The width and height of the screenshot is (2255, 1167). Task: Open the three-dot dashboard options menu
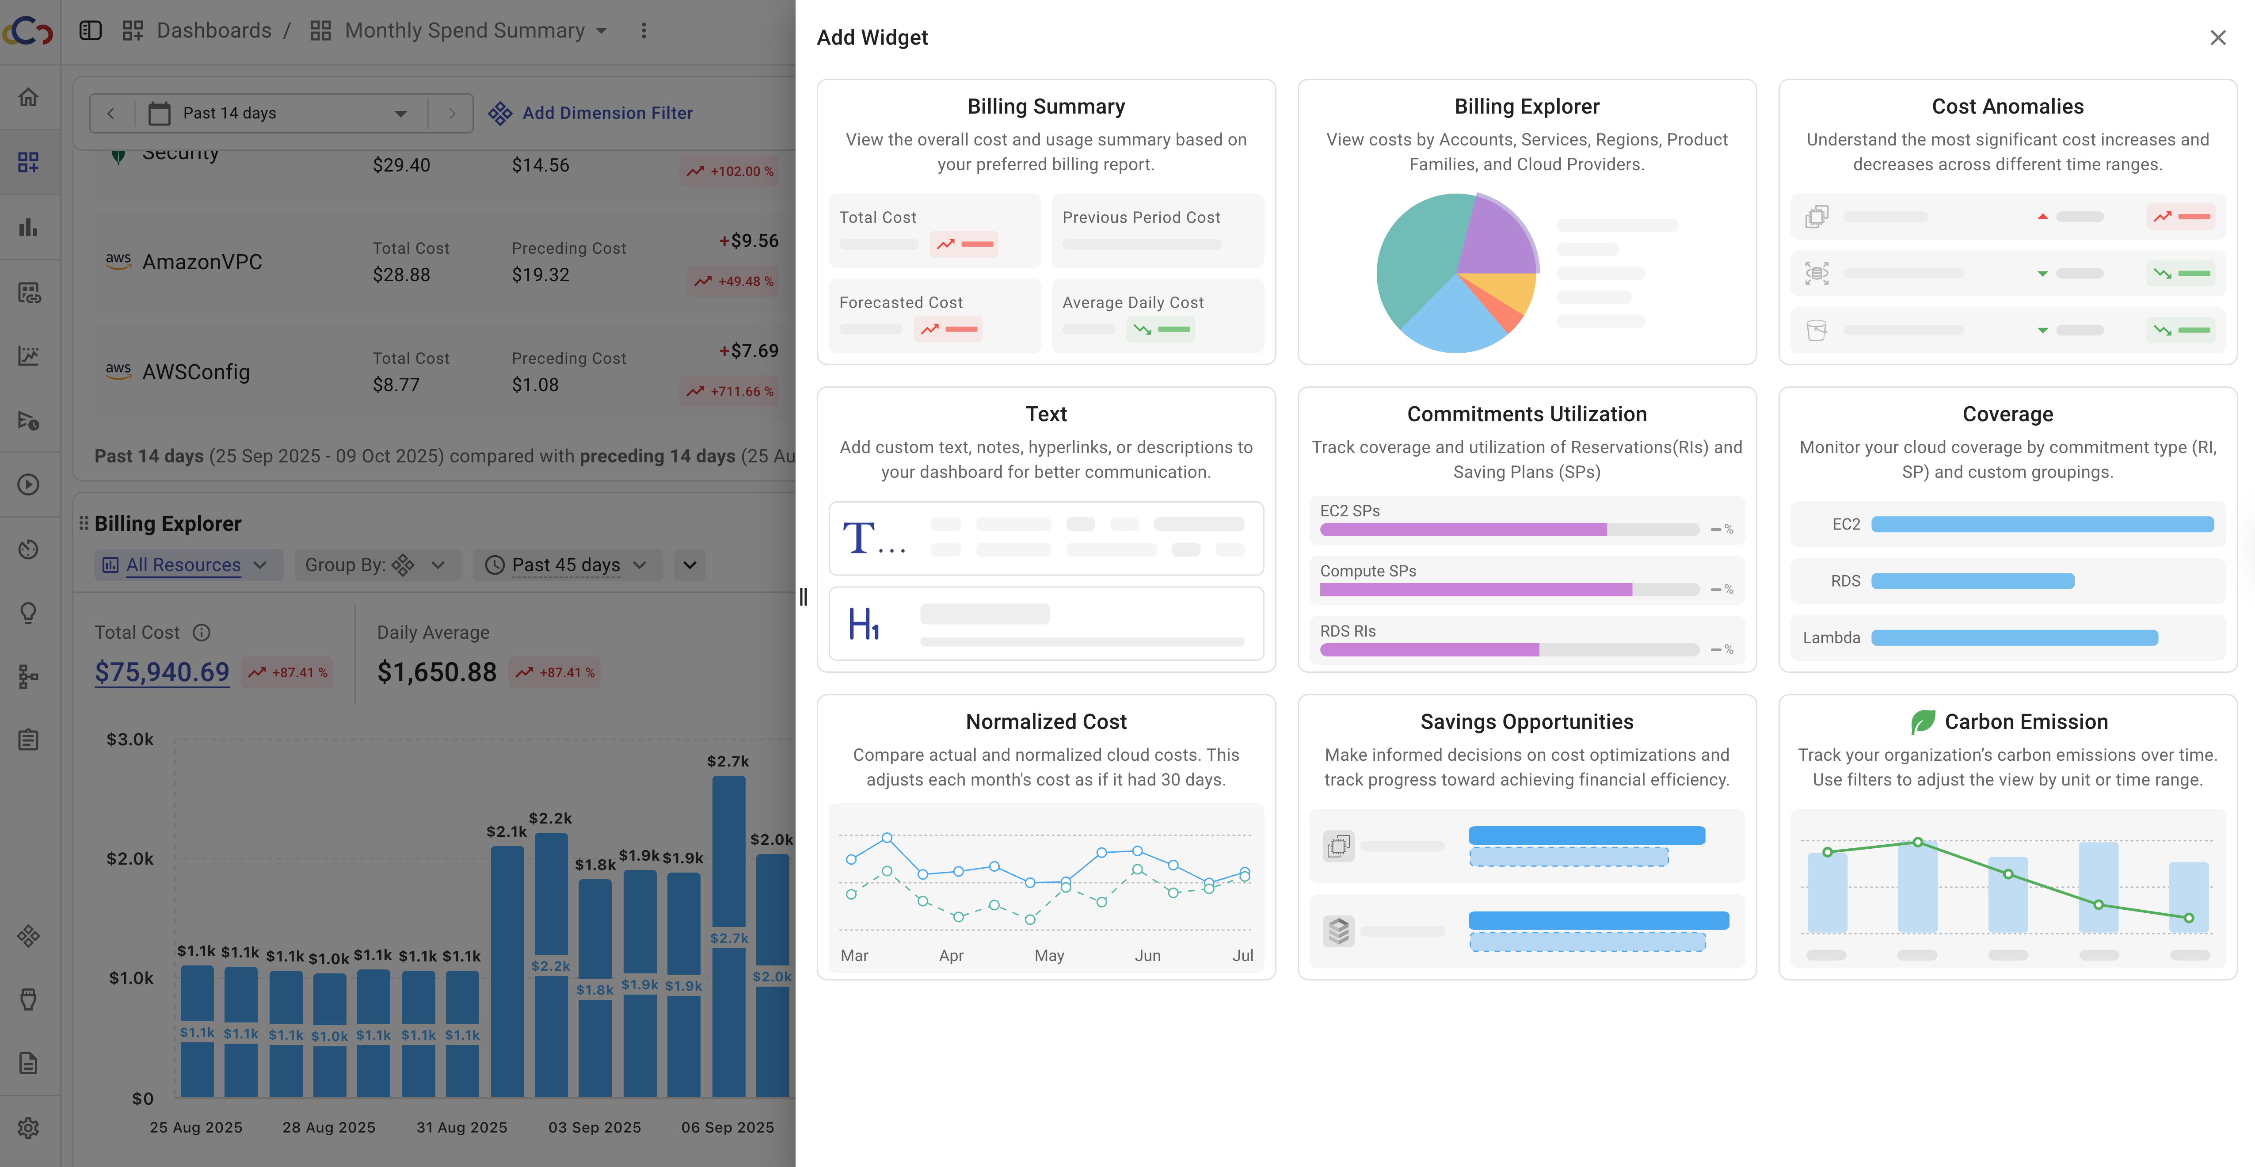(644, 31)
